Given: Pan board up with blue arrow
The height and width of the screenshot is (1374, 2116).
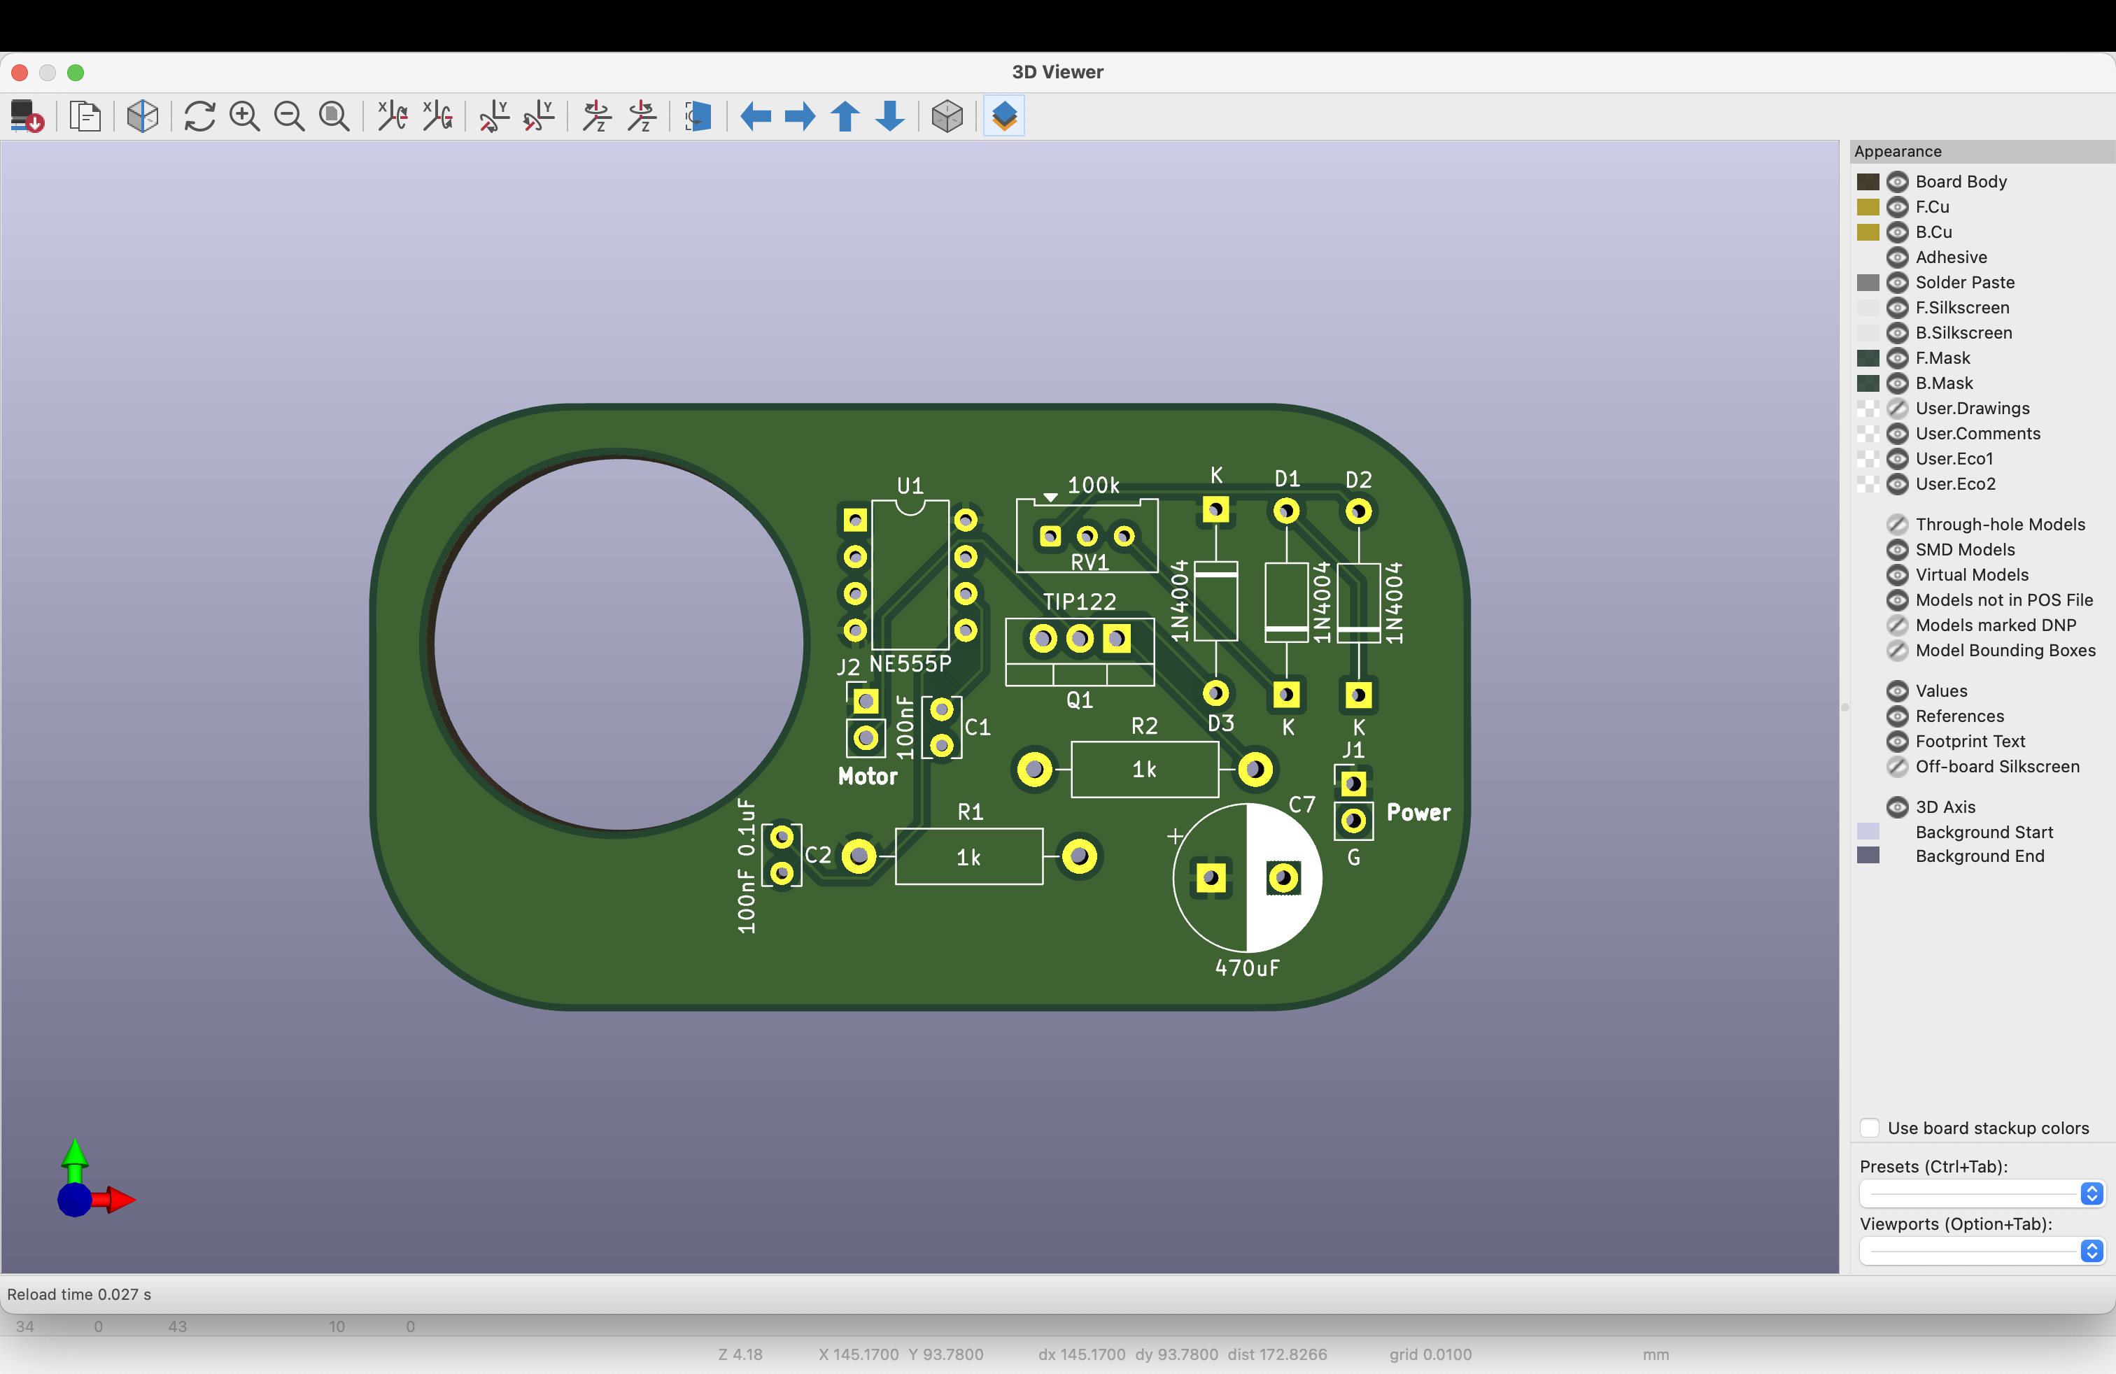Looking at the screenshot, I should click(x=845, y=116).
